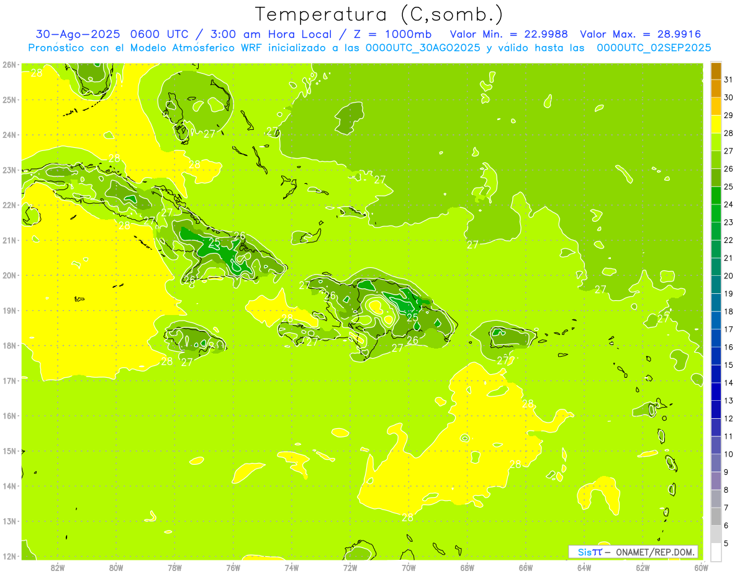Click the '5' label on the color scale
This screenshot has height=576, width=745.
coord(727,544)
